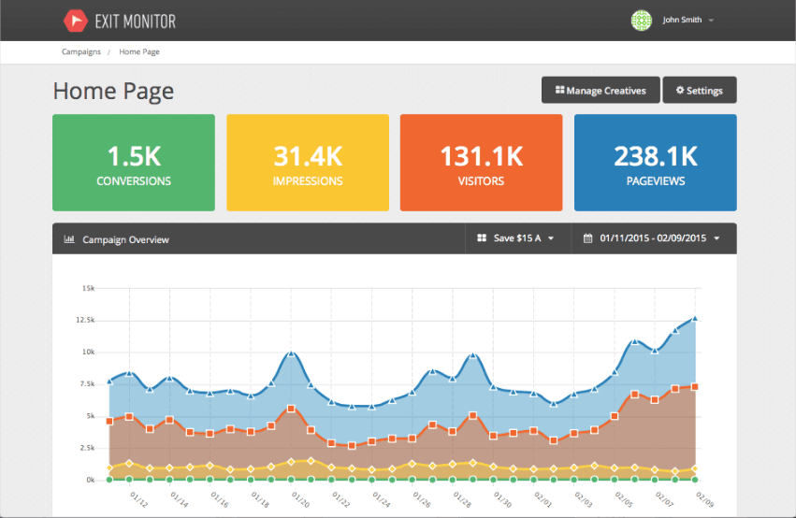Click the orange 131.1K Visitors tile
The image size is (796, 518).
click(x=481, y=163)
